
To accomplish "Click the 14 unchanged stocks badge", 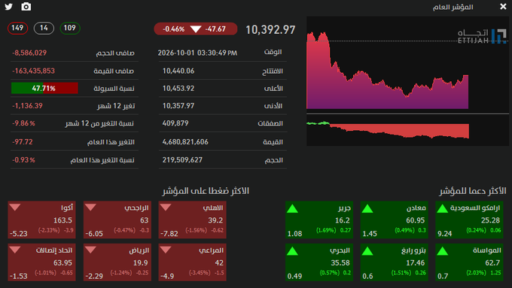I will [44, 28].
